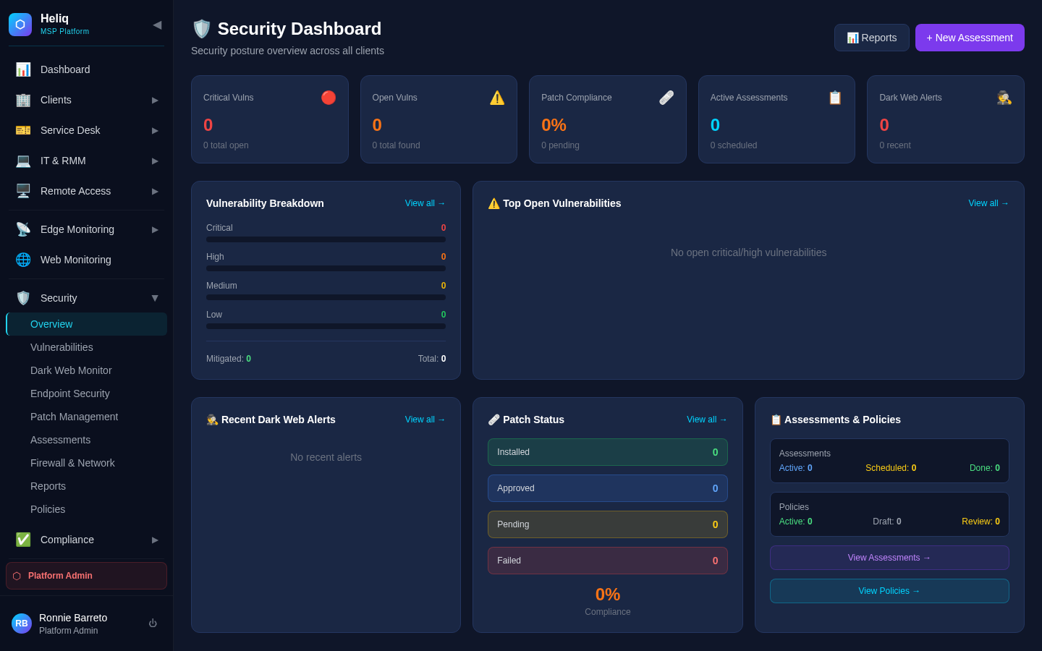This screenshot has height=651, width=1042.
Task: Collapse the Security section
Action: point(155,297)
